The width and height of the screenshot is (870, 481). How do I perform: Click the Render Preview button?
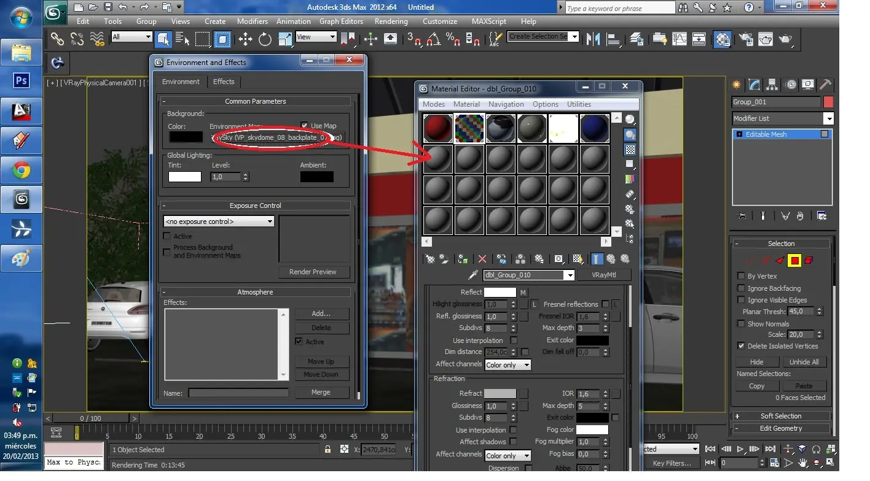pyautogui.click(x=313, y=272)
